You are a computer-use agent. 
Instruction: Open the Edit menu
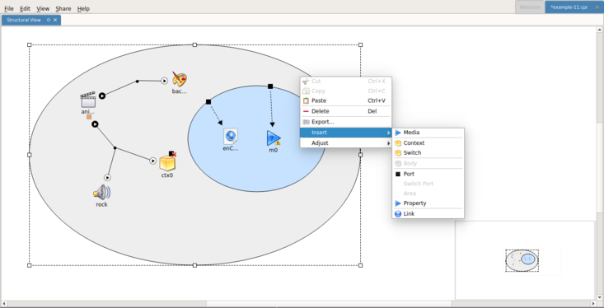[x=25, y=8]
